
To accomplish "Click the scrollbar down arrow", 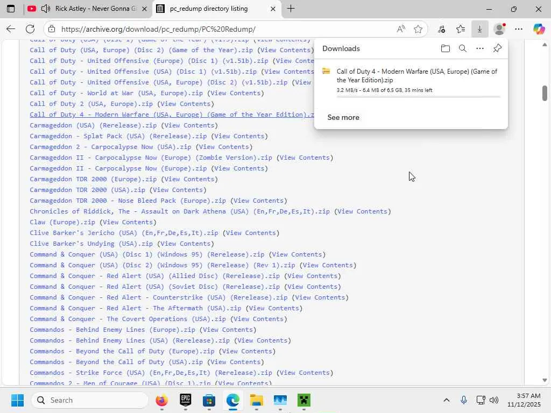I will (545, 380).
